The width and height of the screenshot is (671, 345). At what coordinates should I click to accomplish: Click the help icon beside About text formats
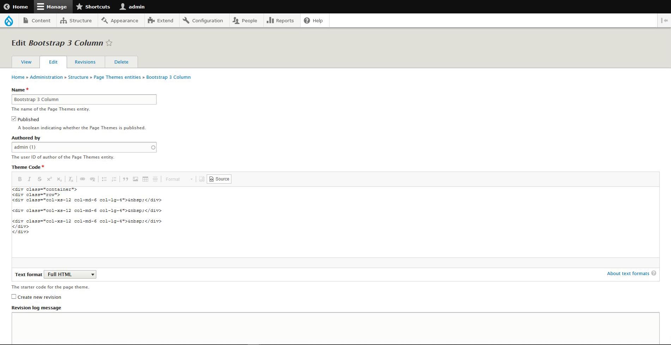pos(654,273)
